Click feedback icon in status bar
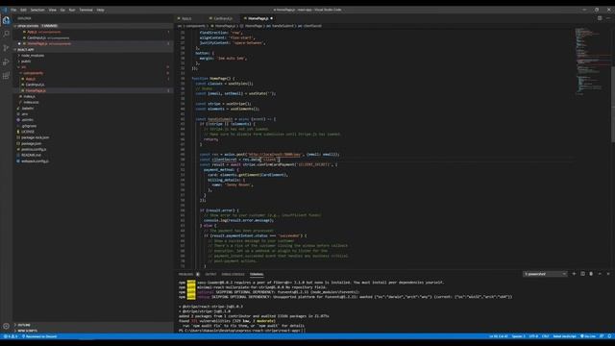 tap(602, 336)
